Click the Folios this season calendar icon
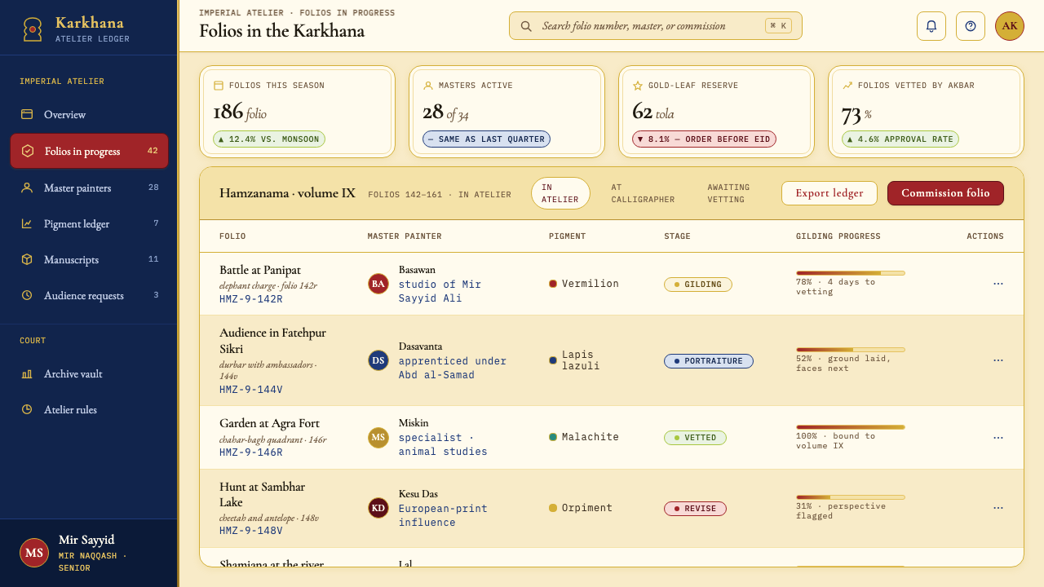The width and height of the screenshot is (1044, 587). (x=219, y=86)
